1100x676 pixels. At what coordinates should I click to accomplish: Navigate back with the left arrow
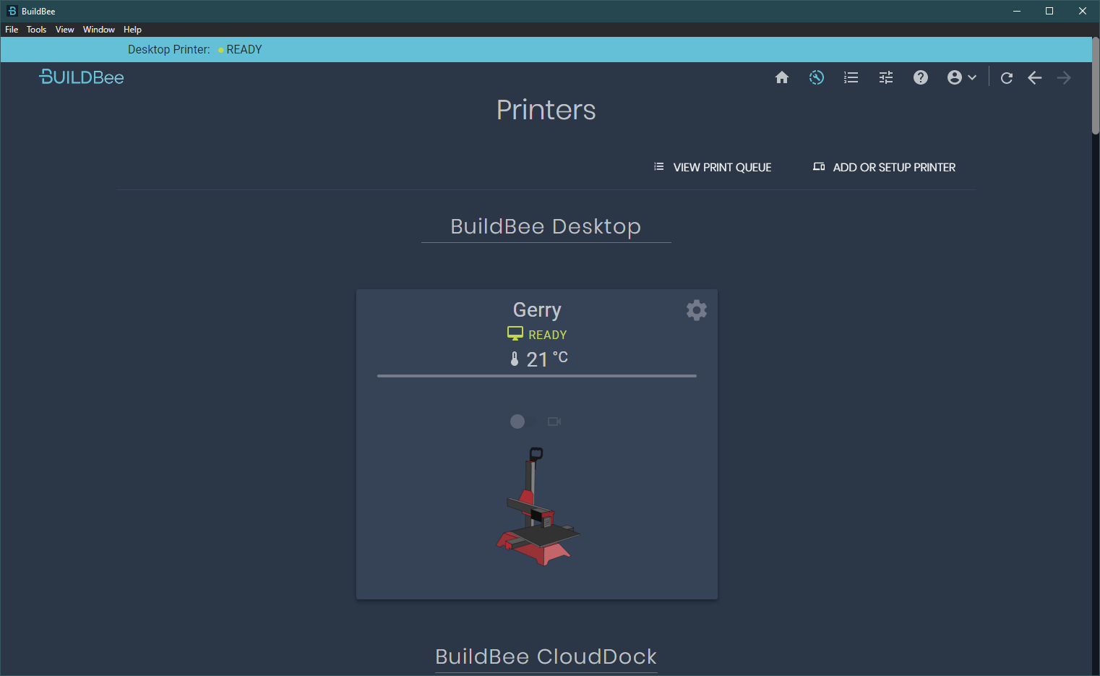1035,77
